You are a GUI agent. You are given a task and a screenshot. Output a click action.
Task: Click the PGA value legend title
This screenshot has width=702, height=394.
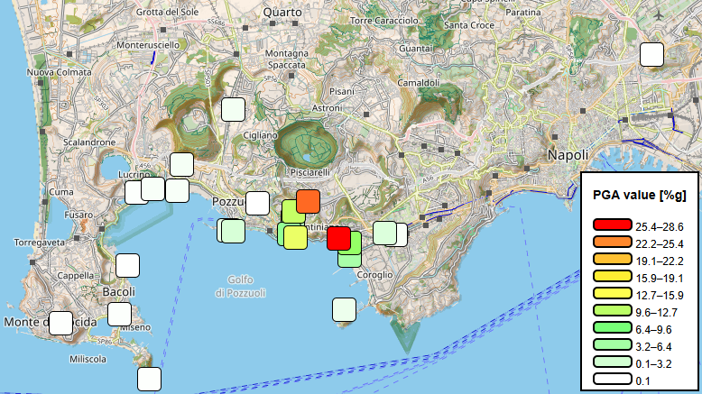click(x=640, y=195)
